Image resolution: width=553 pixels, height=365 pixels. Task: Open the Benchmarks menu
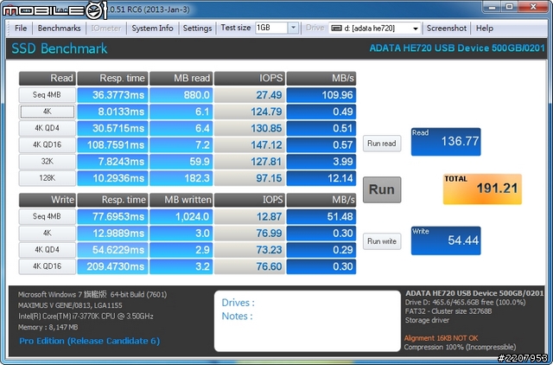pos(59,29)
